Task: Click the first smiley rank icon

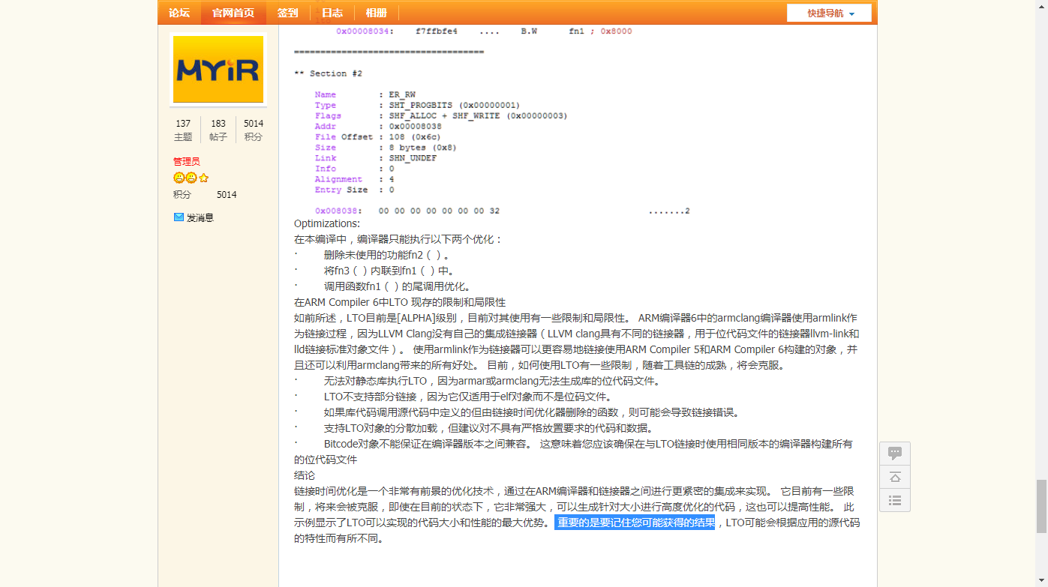Action: pos(179,178)
